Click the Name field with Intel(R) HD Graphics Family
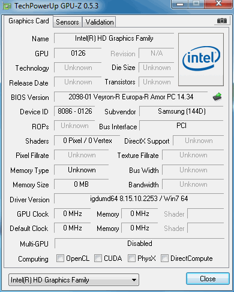Image resolution: width=234 pixels, height=292 pixels. pos(114,38)
